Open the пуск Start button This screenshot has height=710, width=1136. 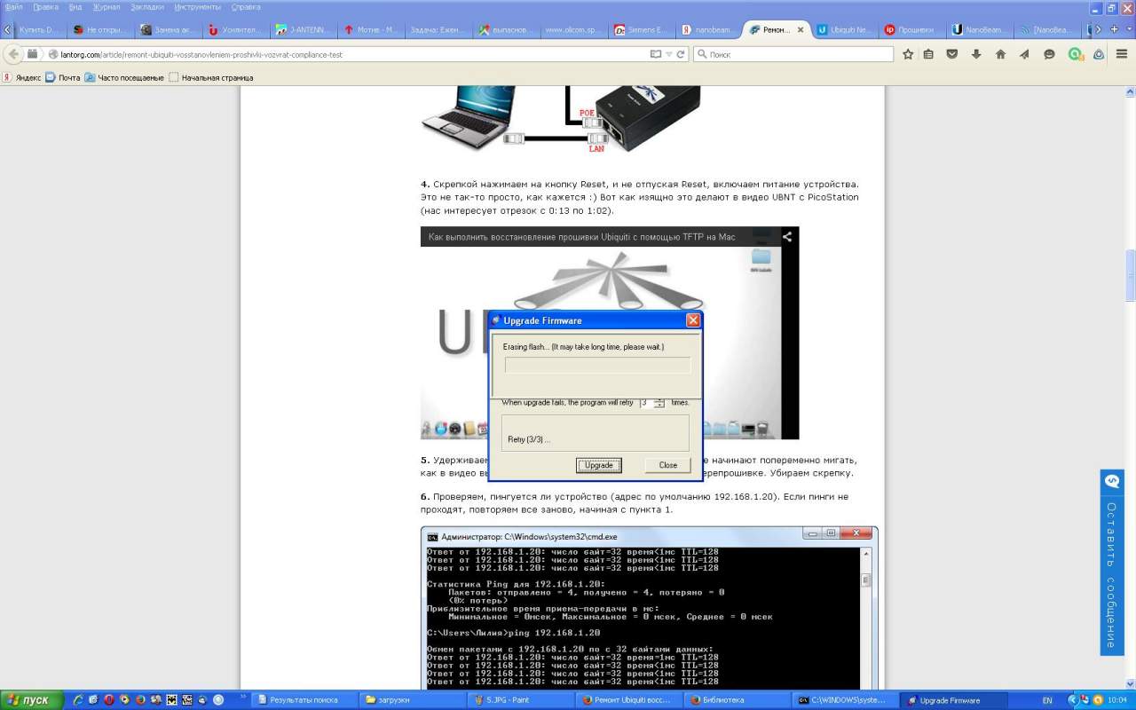32,700
